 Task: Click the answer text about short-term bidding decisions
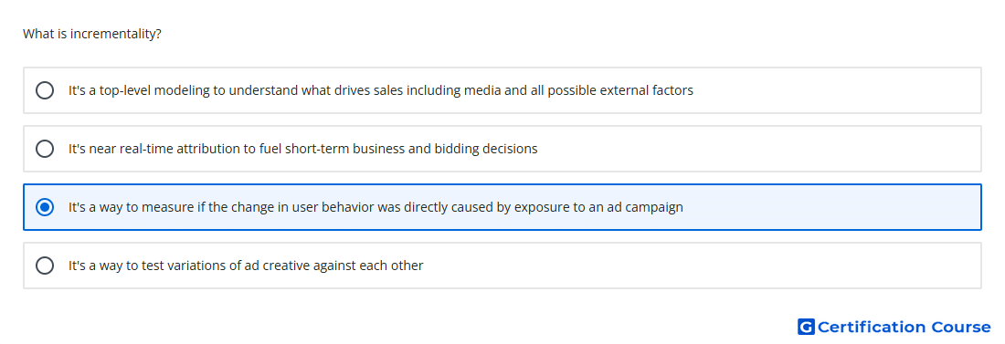303,149
